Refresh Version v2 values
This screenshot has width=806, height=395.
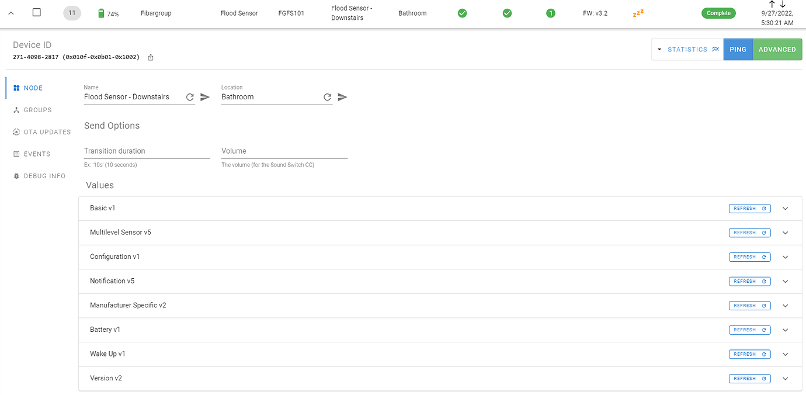point(749,379)
